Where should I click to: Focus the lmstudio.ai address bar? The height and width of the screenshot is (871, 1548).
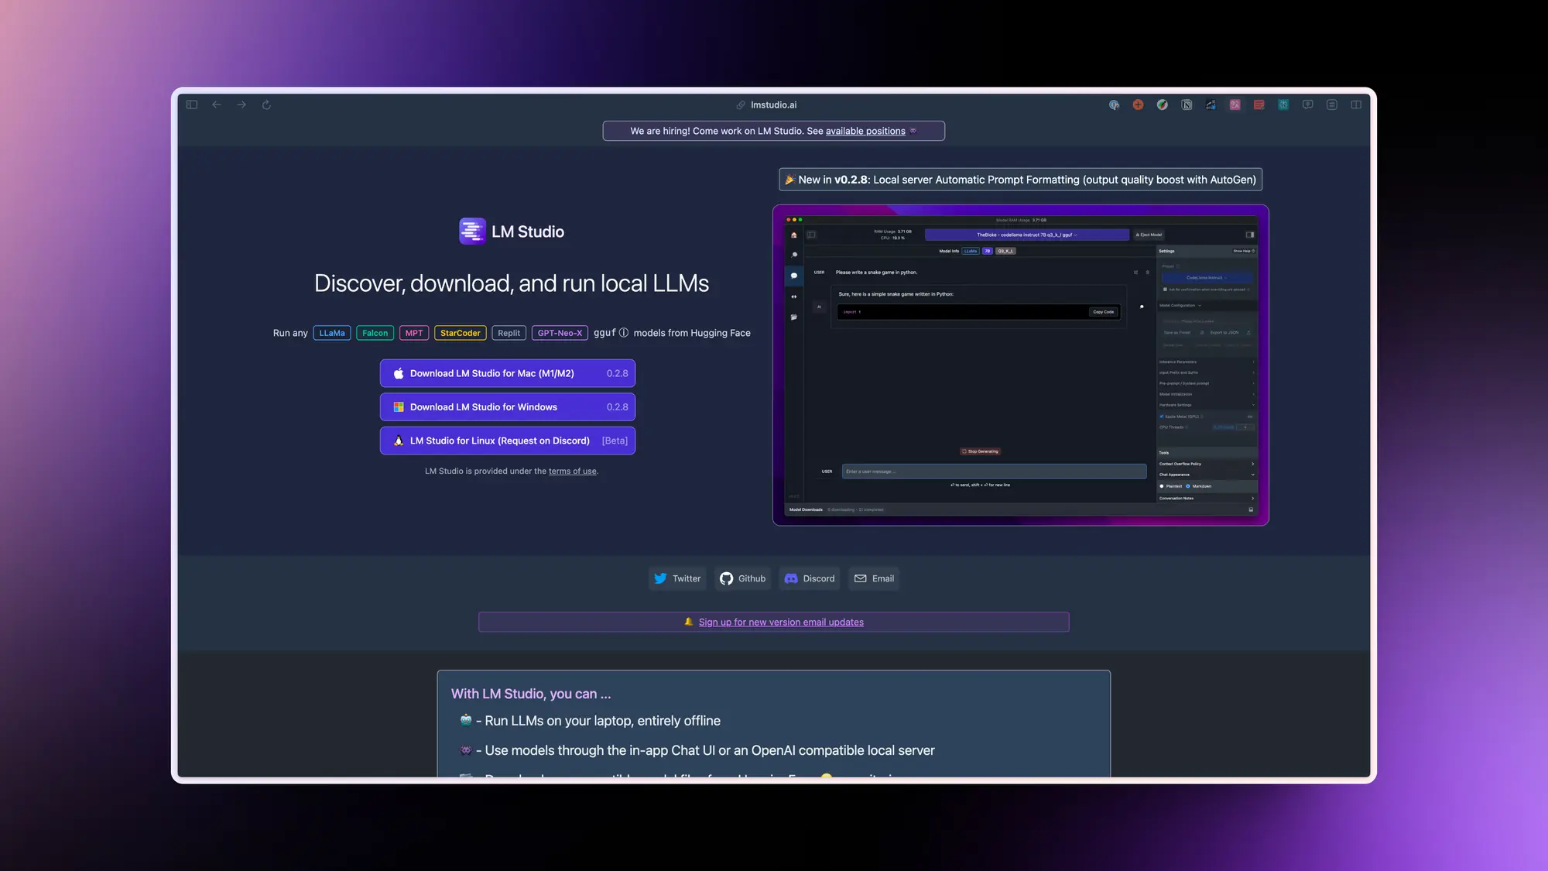point(766,105)
